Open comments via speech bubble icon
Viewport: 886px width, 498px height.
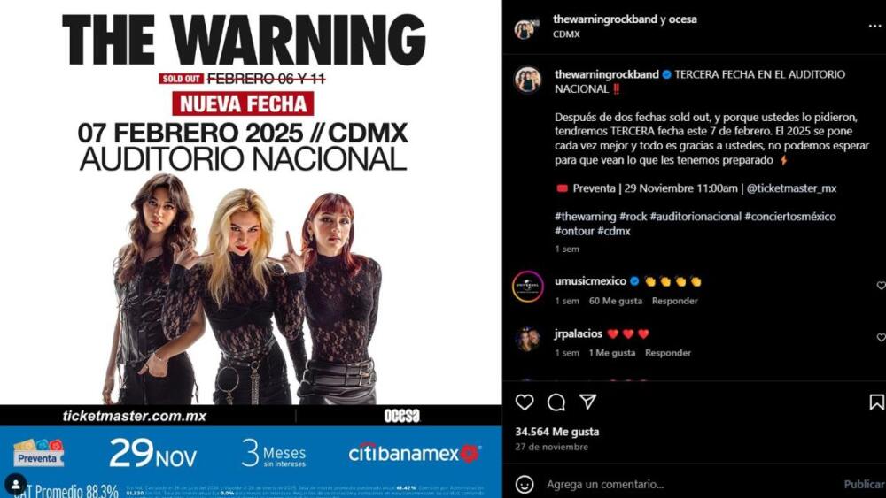[x=556, y=402]
